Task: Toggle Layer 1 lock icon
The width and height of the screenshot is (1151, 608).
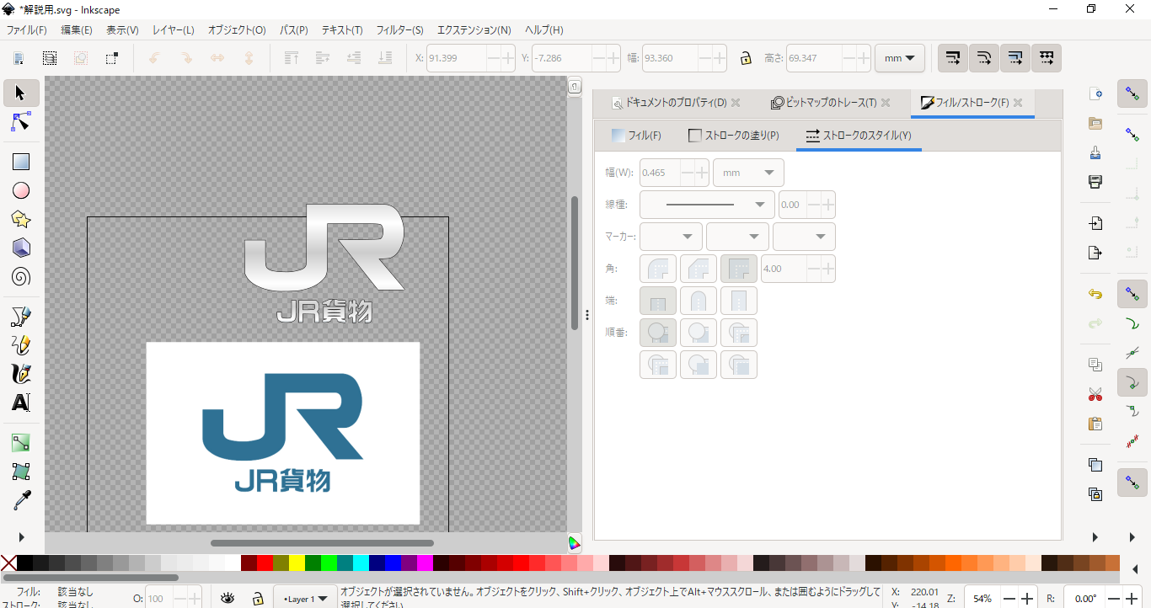Action: [258, 598]
